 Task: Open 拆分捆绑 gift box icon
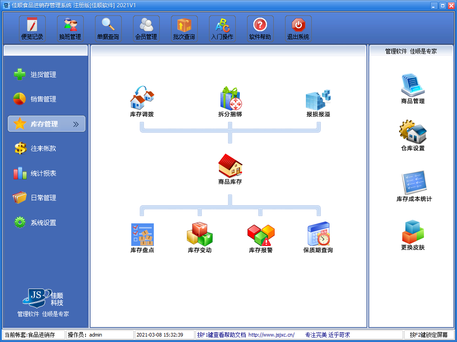click(x=230, y=101)
